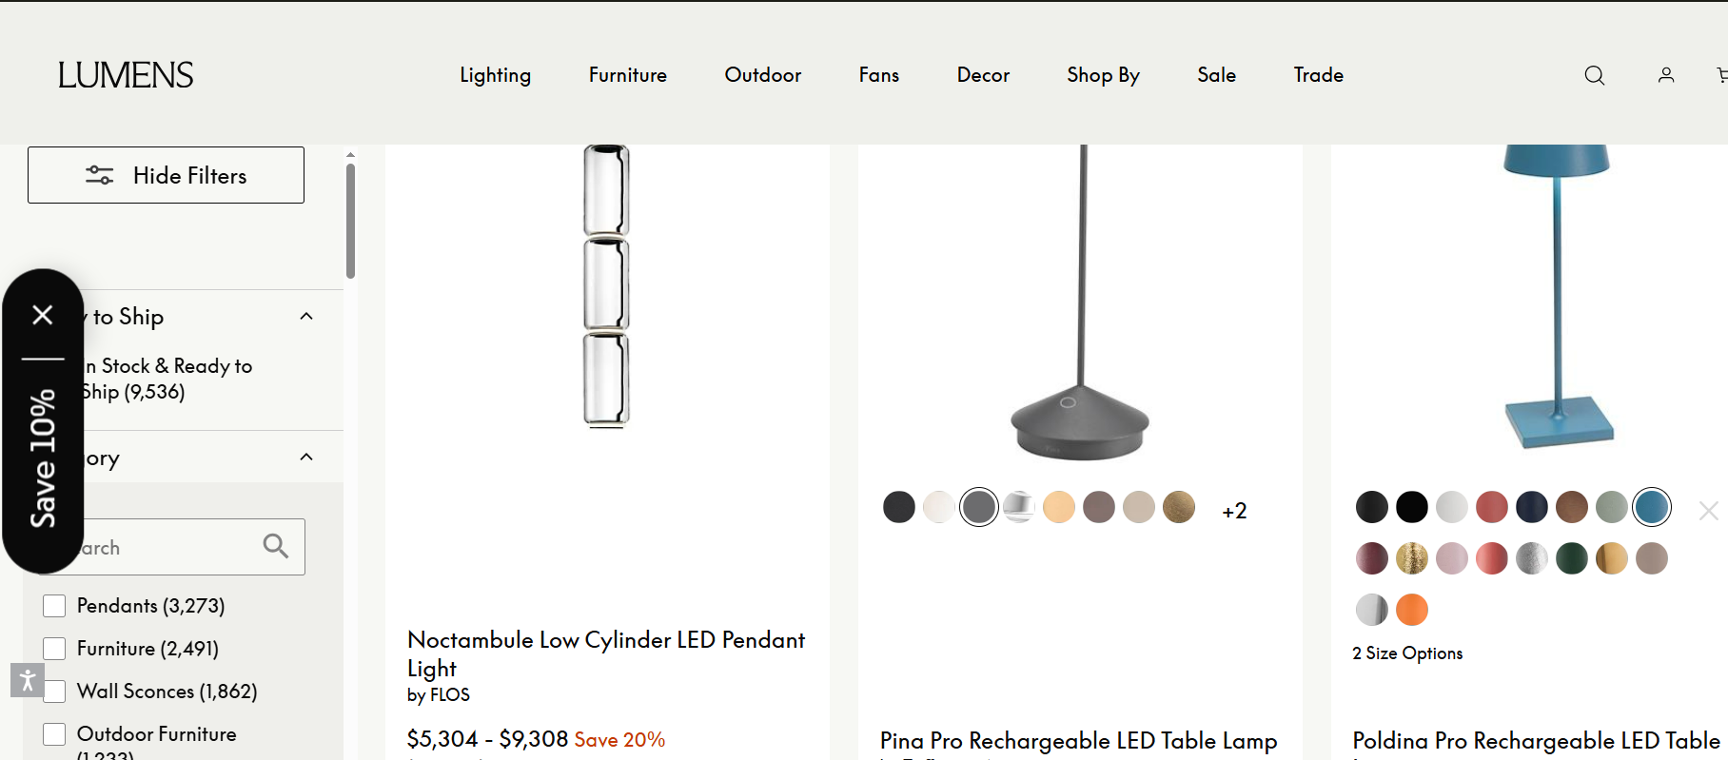
Task: Open the accessibility widget icon
Action: pos(27,680)
